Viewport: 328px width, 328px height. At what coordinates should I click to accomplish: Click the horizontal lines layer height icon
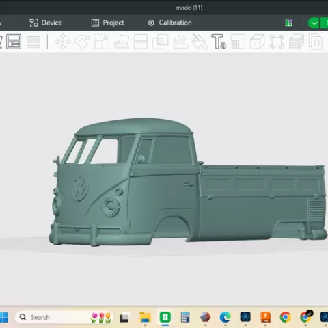pos(33,42)
